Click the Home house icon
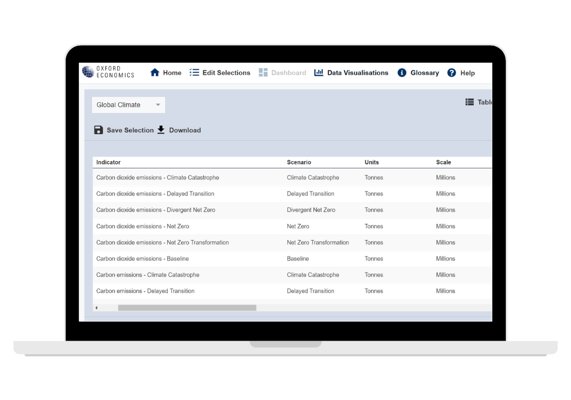 pyautogui.click(x=155, y=73)
